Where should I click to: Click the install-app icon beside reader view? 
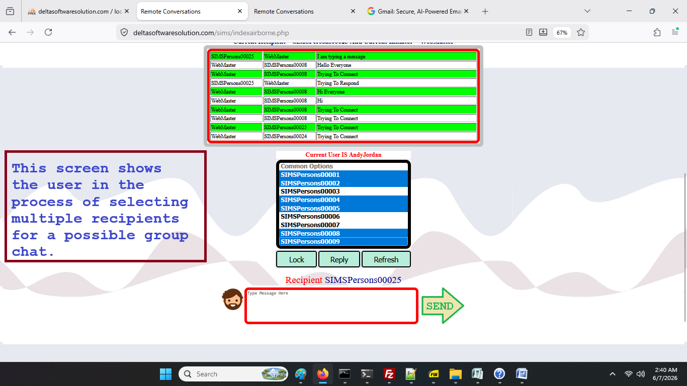(x=543, y=32)
